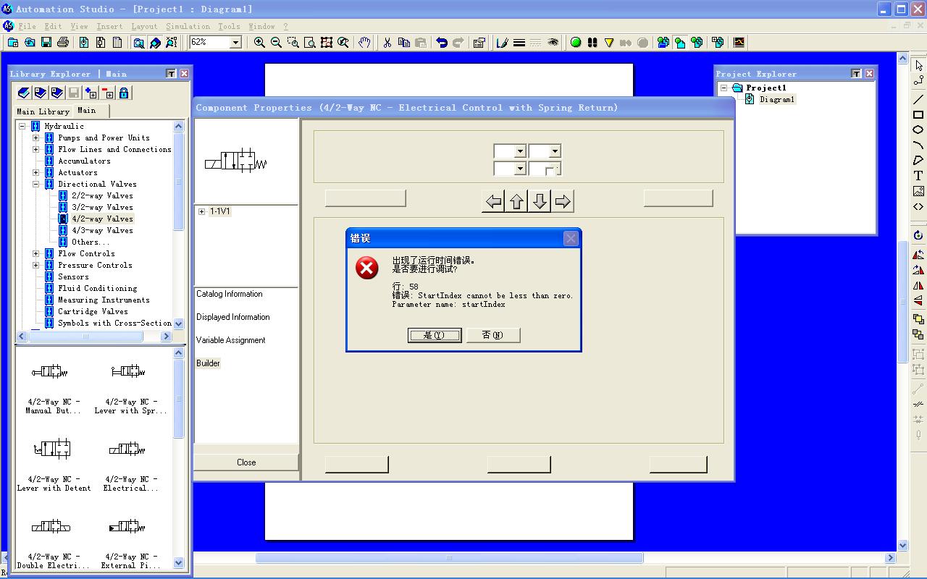Click the Zoom In magnifier icon

tap(259, 43)
